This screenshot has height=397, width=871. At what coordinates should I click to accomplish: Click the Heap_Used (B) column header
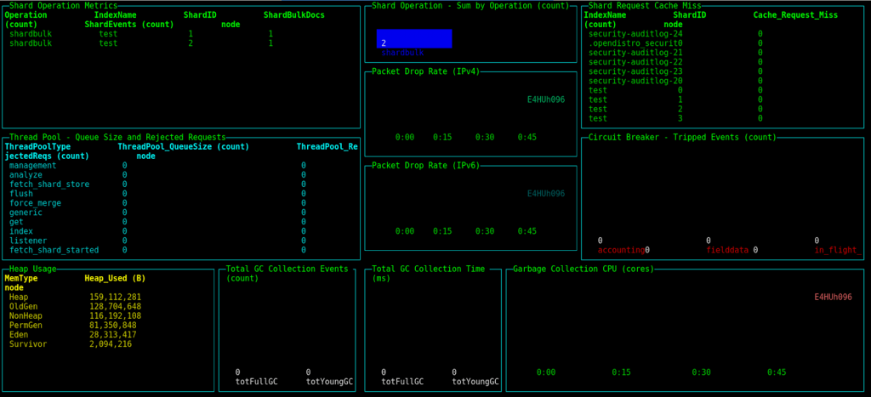(x=115, y=278)
